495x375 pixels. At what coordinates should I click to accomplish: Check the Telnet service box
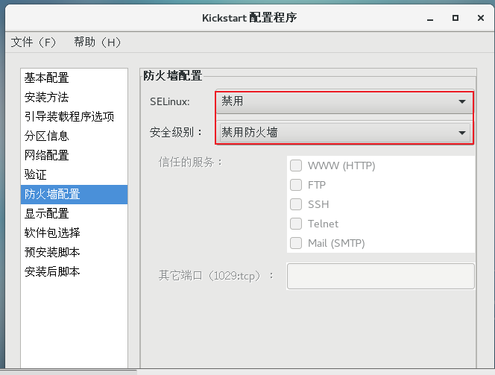pos(296,224)
